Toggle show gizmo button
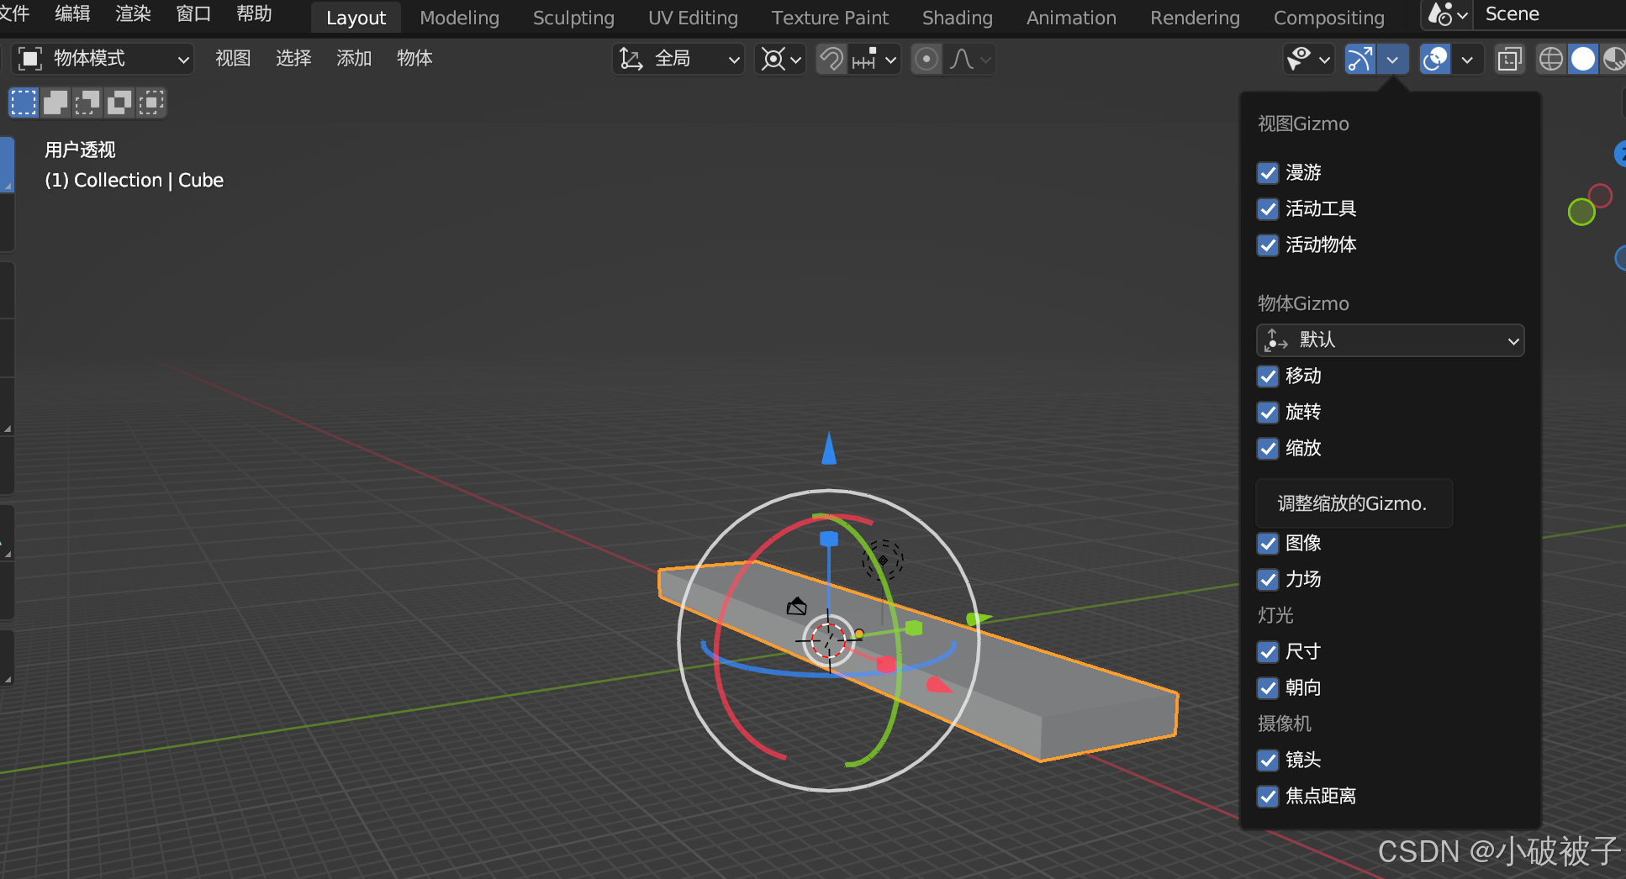 point(1360,59)
